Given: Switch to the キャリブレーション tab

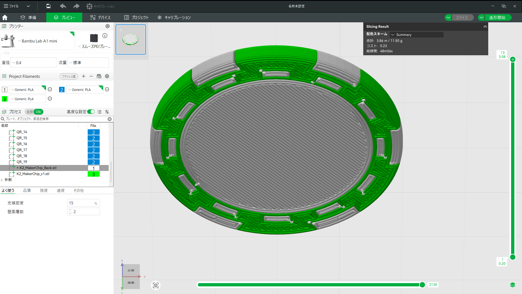Looking at the screenshot, I should click(174, 17).
